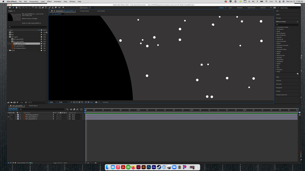Select the Roto Brush tool
The image size is (305, 171).
60,8
